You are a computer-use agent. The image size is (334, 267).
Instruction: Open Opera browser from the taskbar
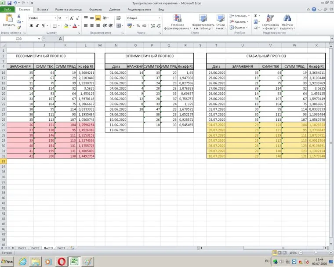[62, 261]
